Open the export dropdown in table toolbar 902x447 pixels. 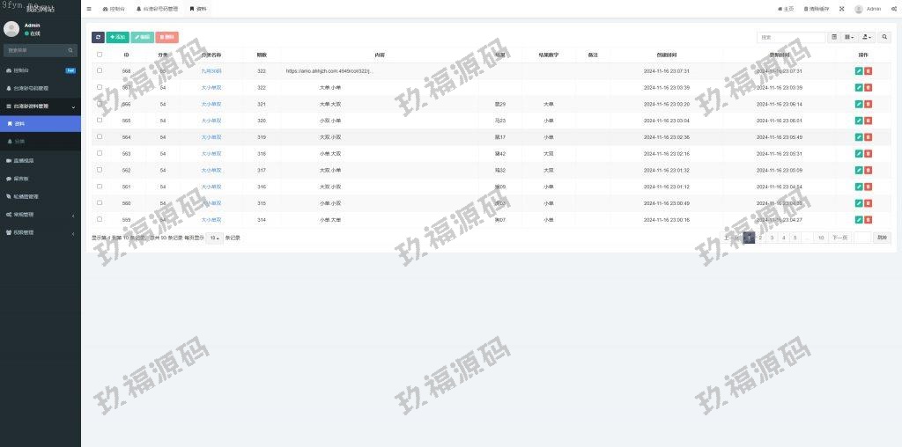pyautogui.click(x=867, y=37)
